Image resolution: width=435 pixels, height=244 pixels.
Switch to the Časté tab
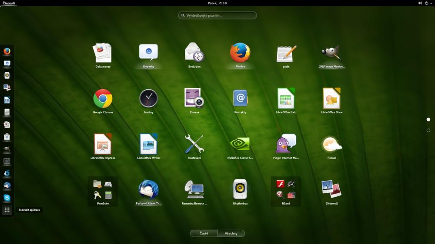pyautogui.click(x=204, y=234)
